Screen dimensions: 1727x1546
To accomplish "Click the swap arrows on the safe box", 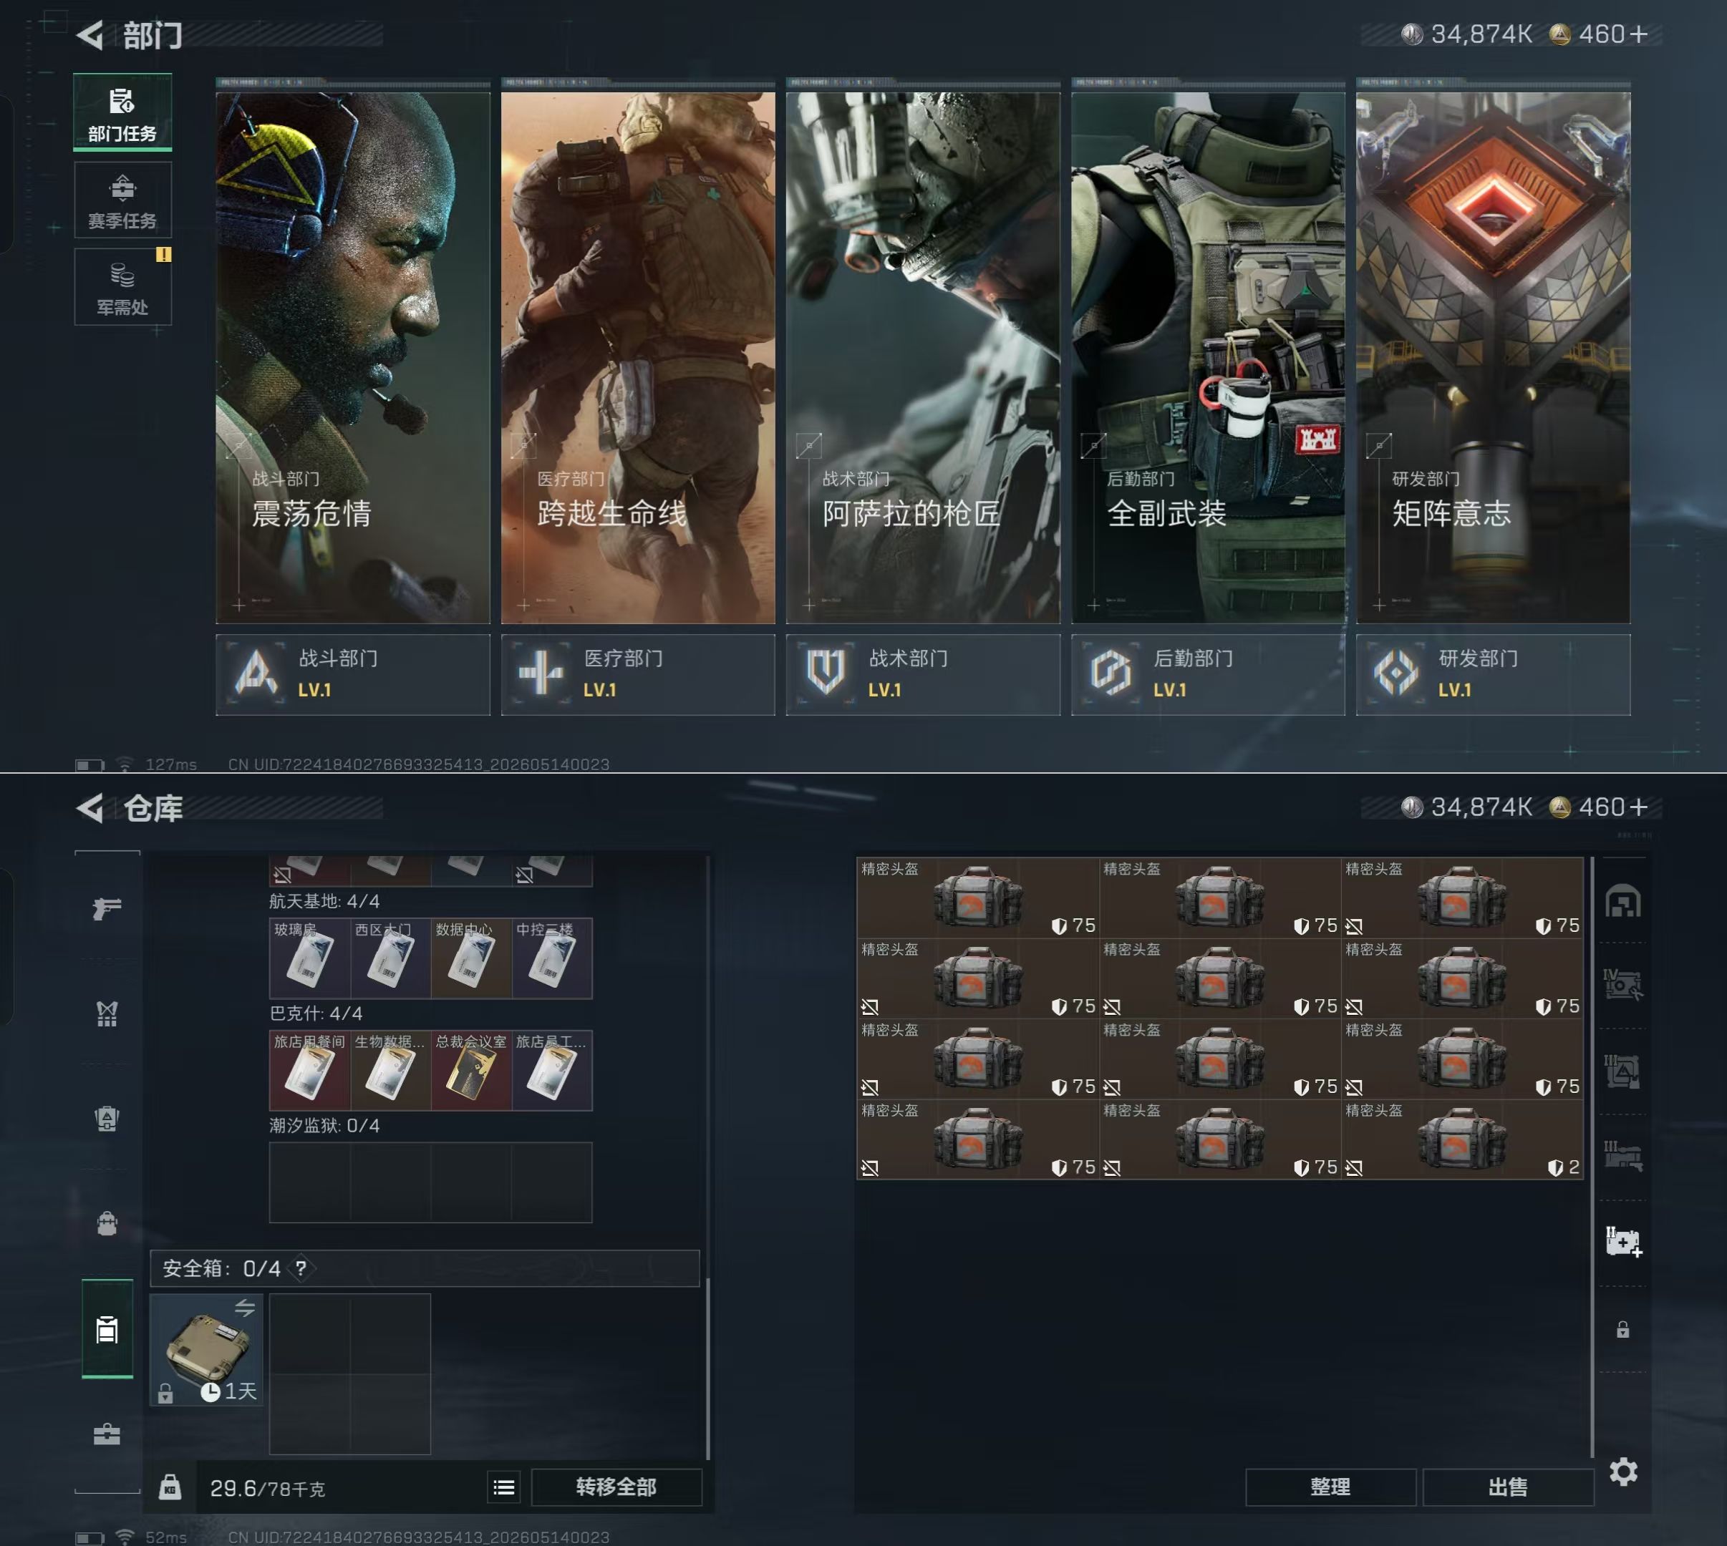I will click(x=245, y=1308).
